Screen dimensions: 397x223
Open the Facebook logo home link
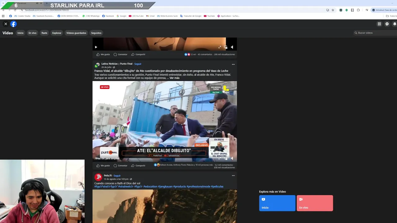(x=13, y=24)
